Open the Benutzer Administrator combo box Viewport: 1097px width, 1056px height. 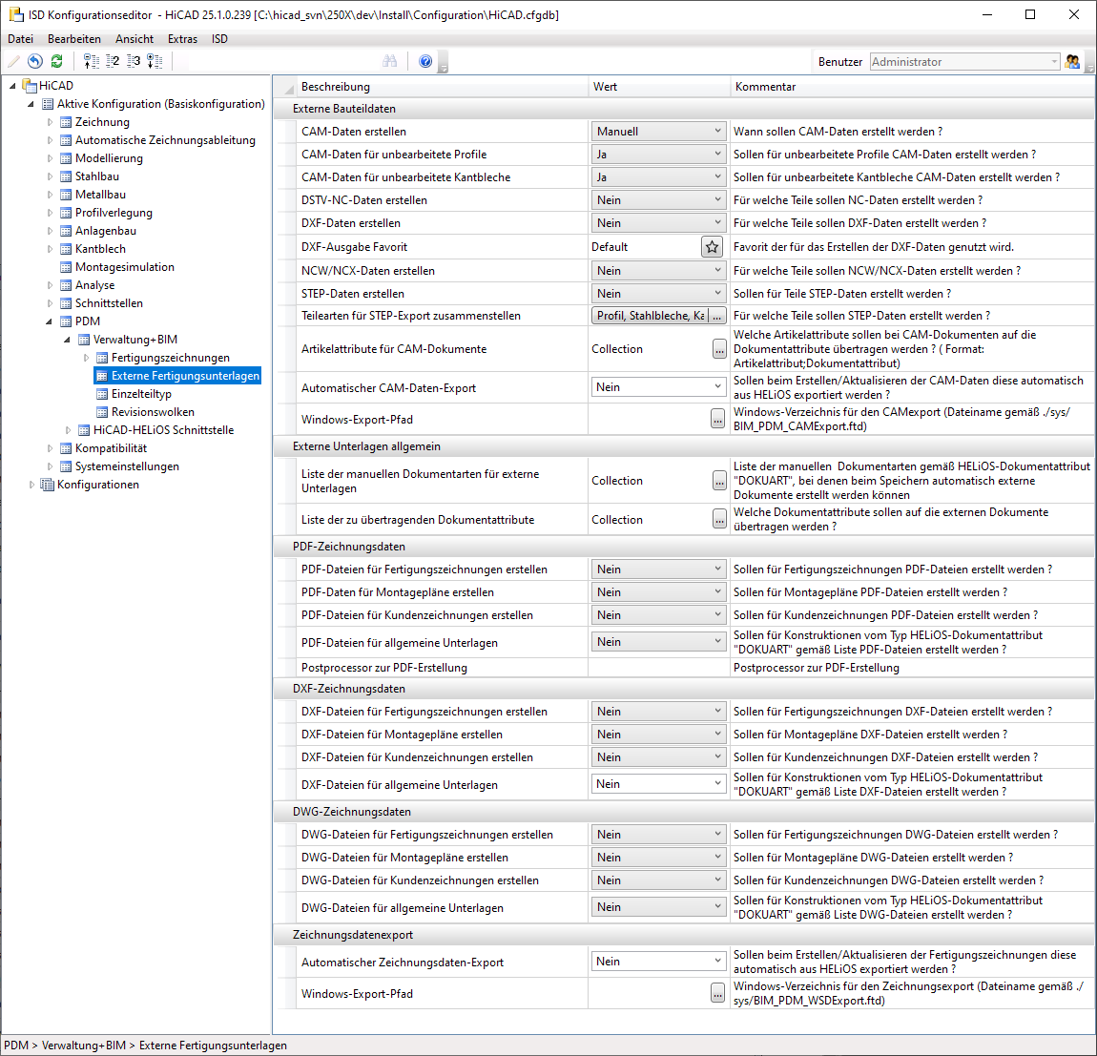(x=965, y=62)
